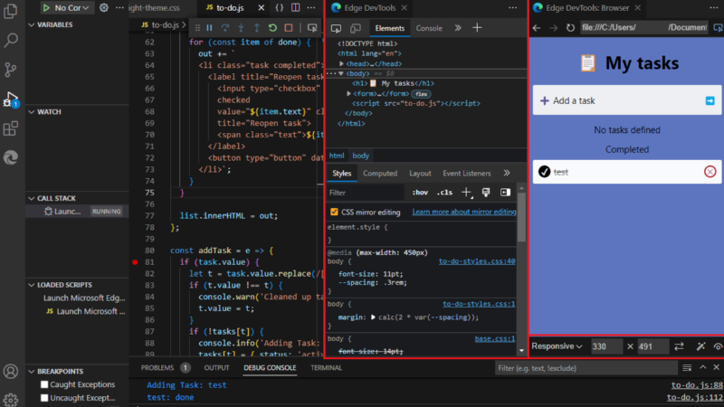
Task: Open to-do.js:88 console source link
Action: [x=697, y=385]
